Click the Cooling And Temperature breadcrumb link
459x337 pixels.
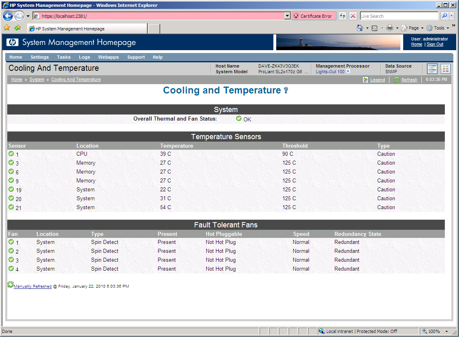pos(76,79)
